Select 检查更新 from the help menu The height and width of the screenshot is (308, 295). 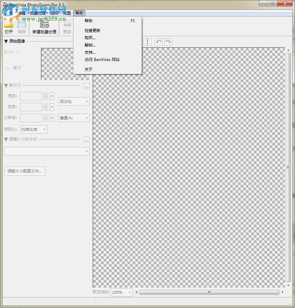point(92,30)
